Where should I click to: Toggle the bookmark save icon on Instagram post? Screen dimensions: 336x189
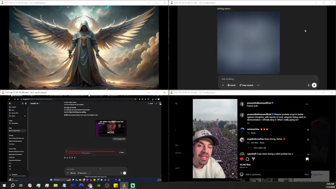tap(307, 159)
